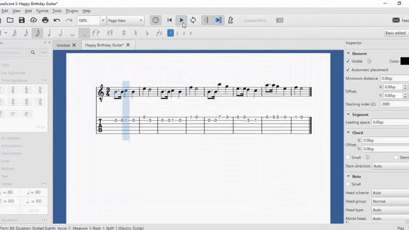Open the Feedback envelope icon
The image size is (409, 230).
396,20
